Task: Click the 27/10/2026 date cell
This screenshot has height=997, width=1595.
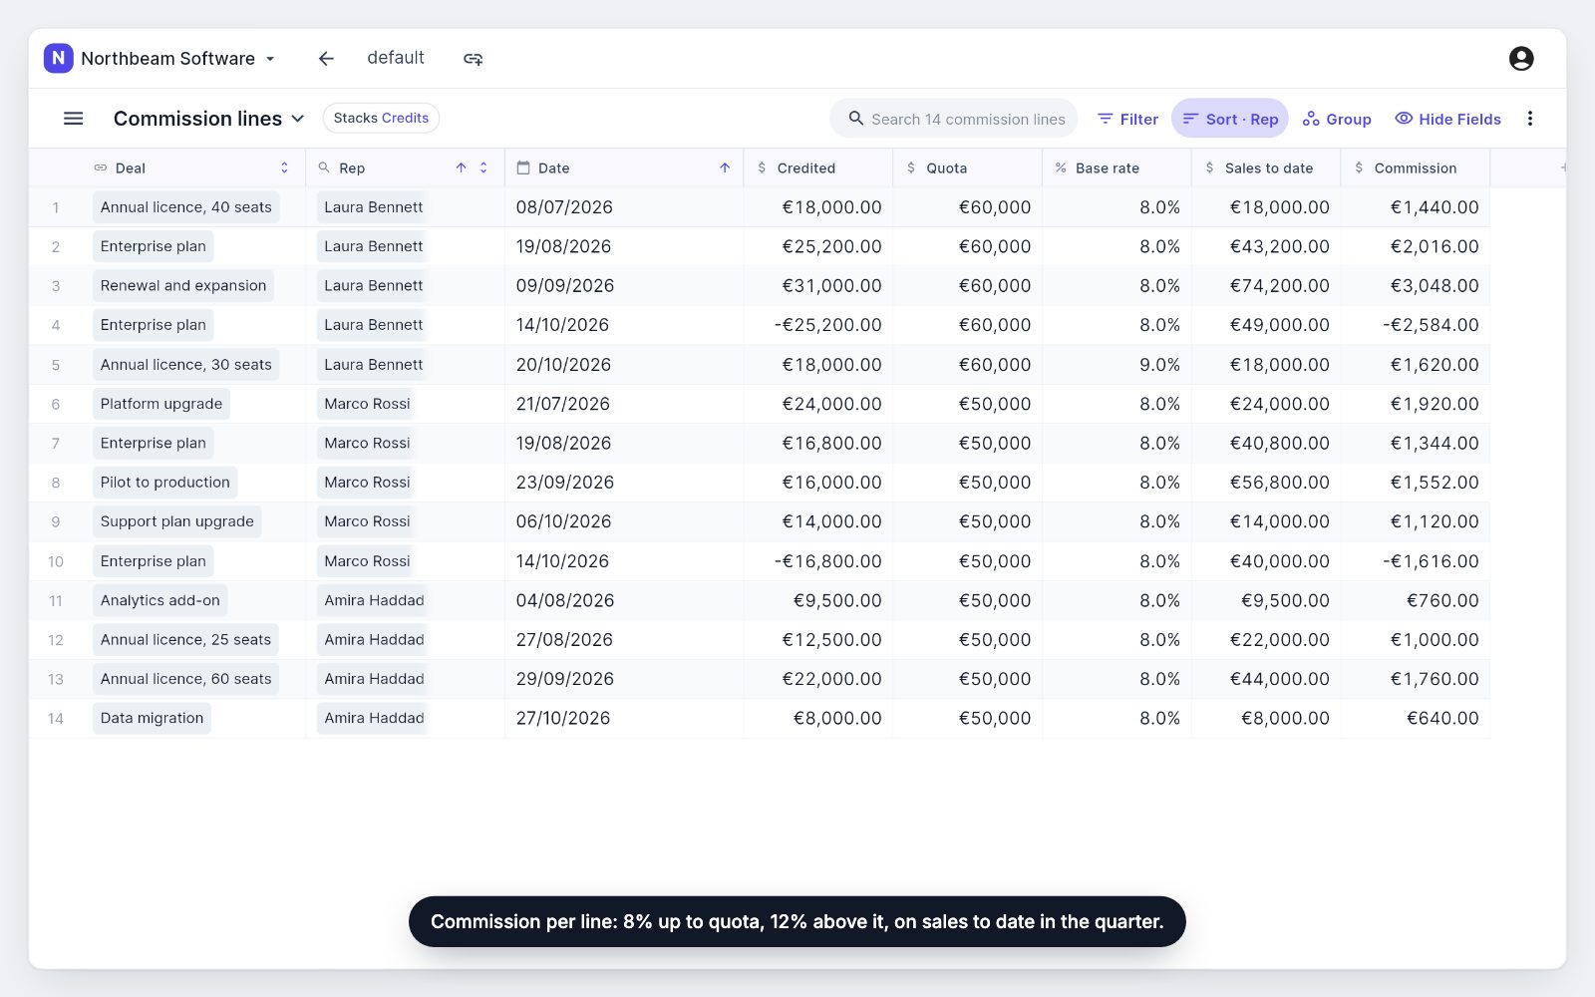Action: [624, 718]
